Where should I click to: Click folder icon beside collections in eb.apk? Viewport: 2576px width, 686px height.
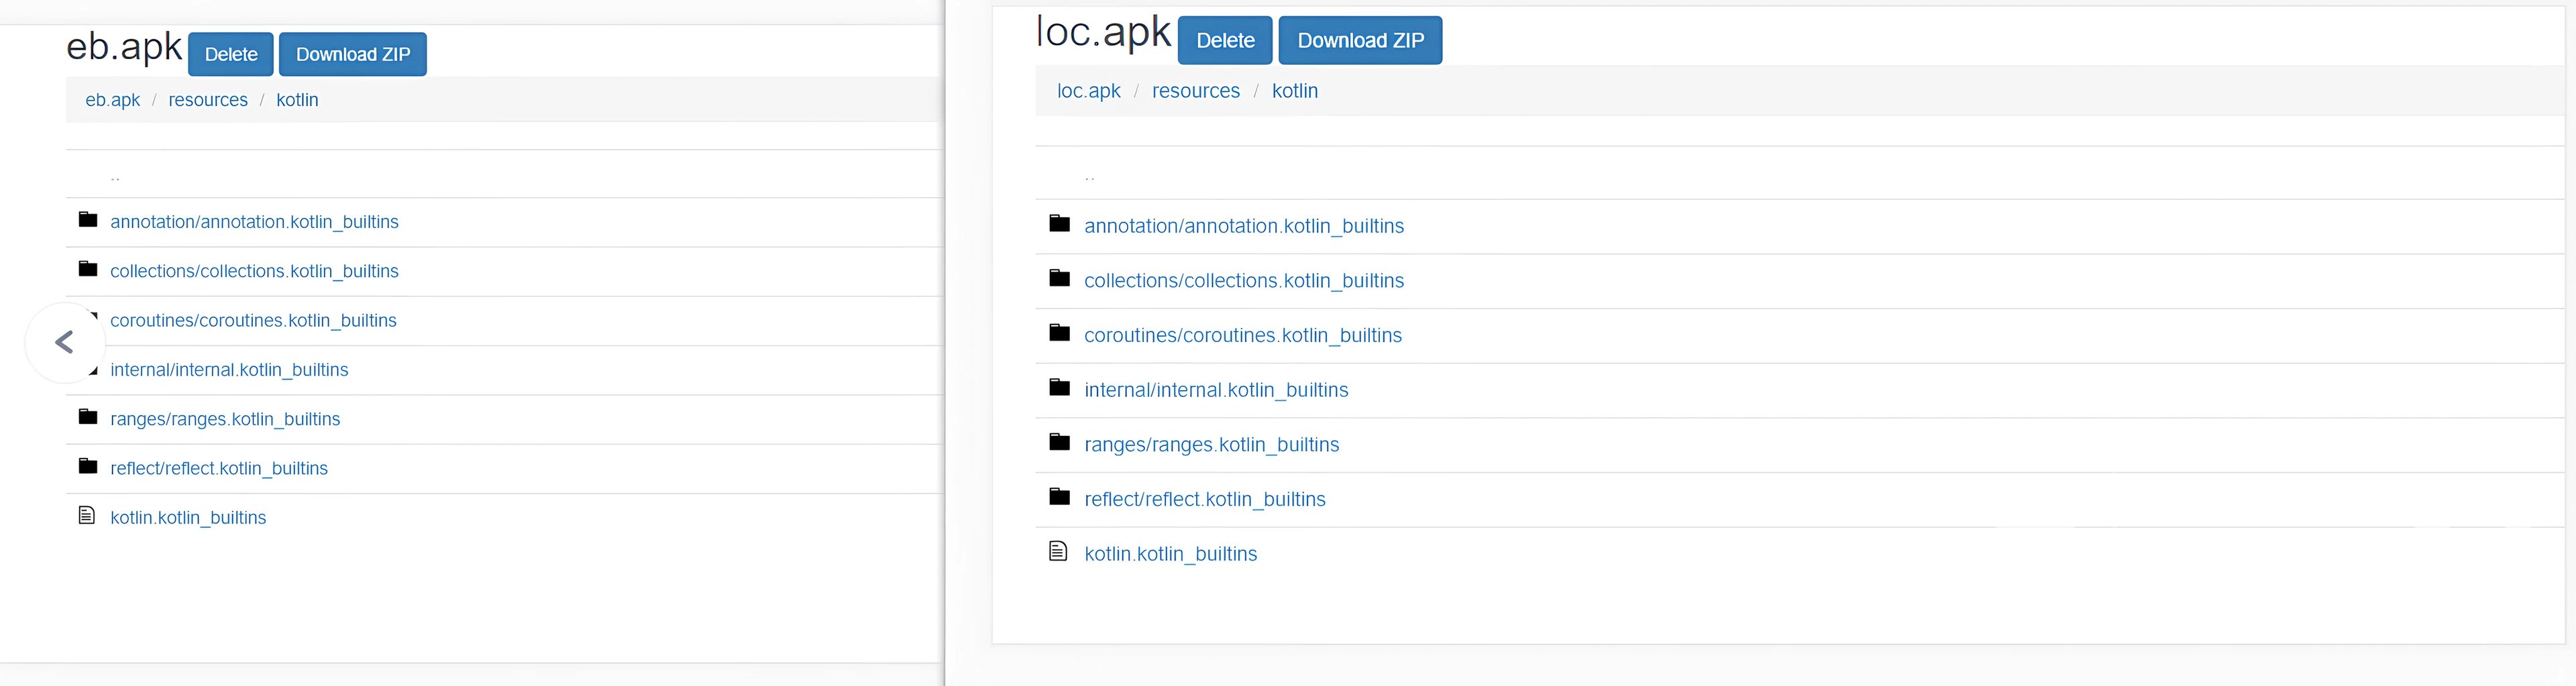pos(88,268)
